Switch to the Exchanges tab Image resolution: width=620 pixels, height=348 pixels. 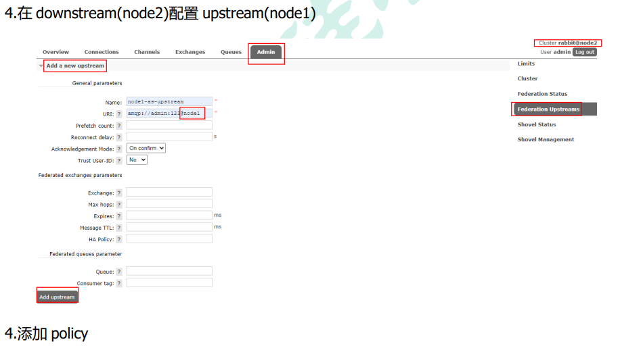[x=190, y=52]
